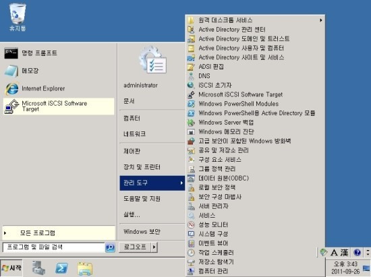Select 문서 in Start menu

pyautogui.click(x=130, y=101)
